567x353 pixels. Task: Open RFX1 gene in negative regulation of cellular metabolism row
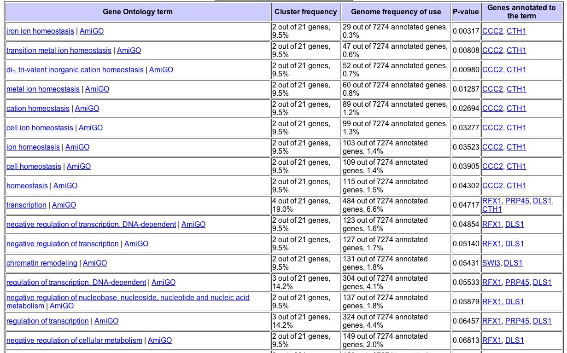[491, 341]
